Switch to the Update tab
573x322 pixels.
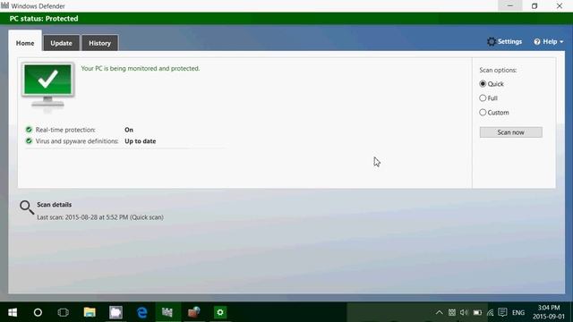(61, 43)
